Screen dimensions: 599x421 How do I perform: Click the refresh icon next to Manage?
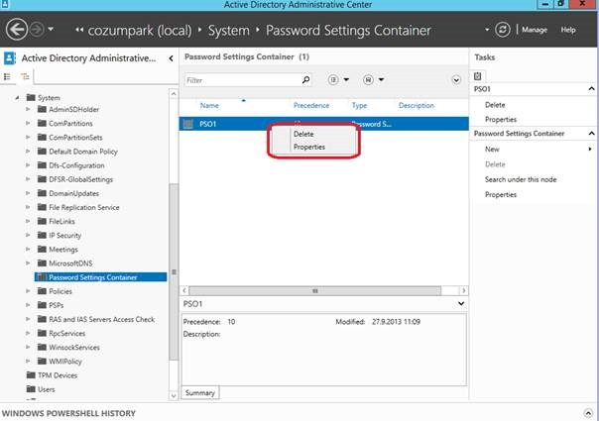(x=503, y=30)
